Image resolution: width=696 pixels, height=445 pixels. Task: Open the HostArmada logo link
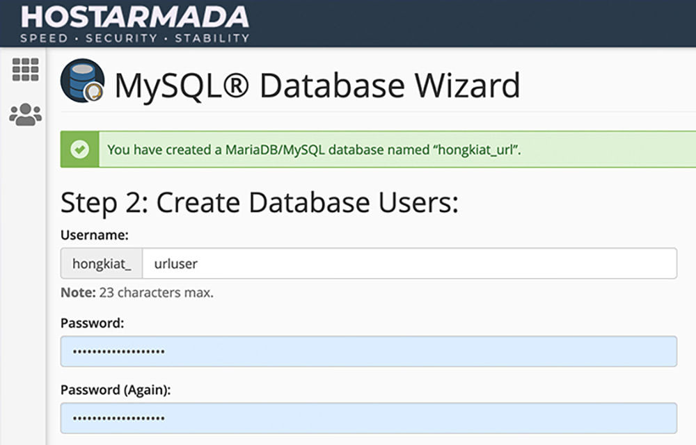click(134, 23)
